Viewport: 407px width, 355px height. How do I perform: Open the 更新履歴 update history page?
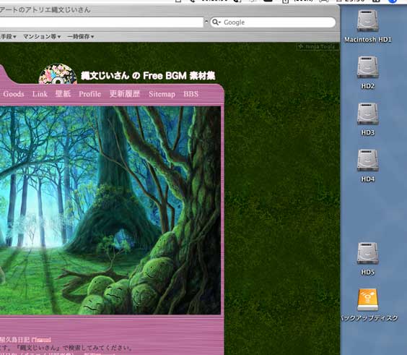click(x=125, y=93)
